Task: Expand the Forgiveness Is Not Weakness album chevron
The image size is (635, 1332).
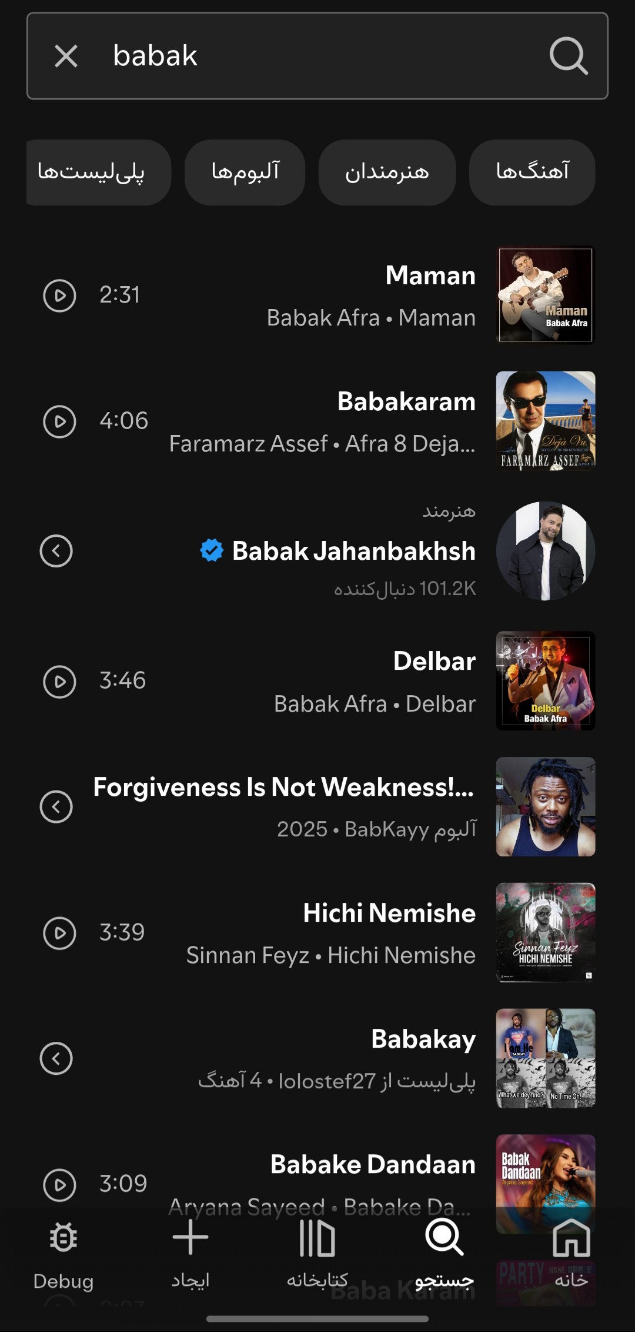Action: tap(56, 806)
